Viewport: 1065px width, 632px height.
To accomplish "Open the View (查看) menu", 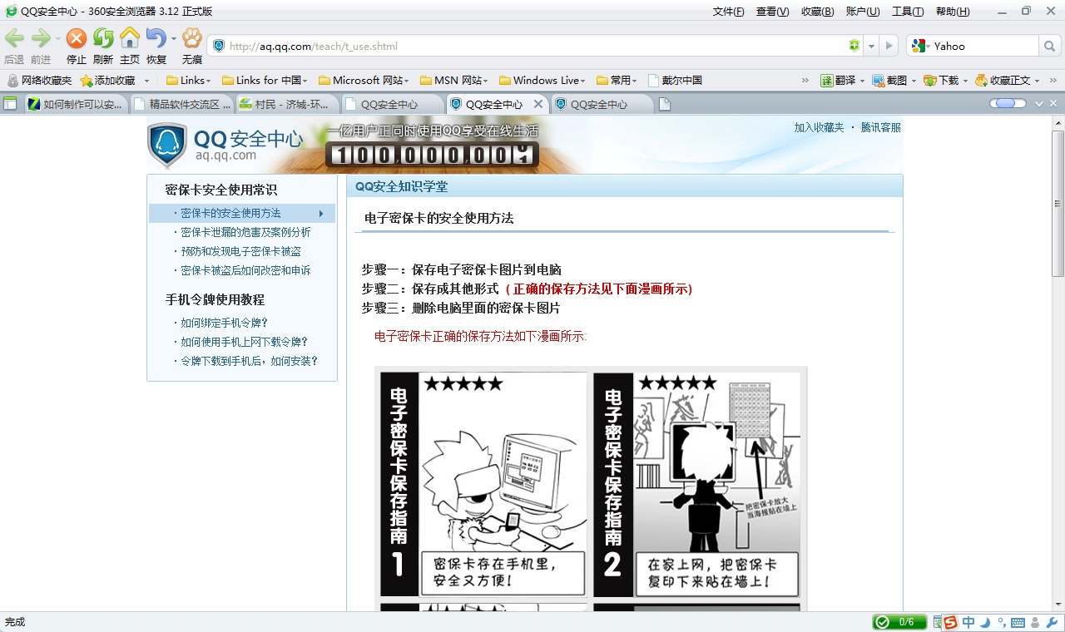I will (x=773, y=11).
